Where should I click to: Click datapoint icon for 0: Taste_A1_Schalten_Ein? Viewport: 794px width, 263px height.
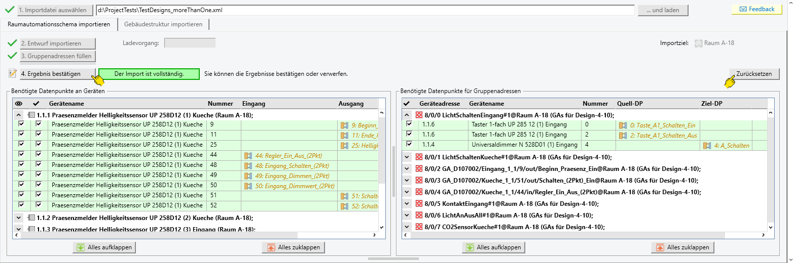coord(623,125)
